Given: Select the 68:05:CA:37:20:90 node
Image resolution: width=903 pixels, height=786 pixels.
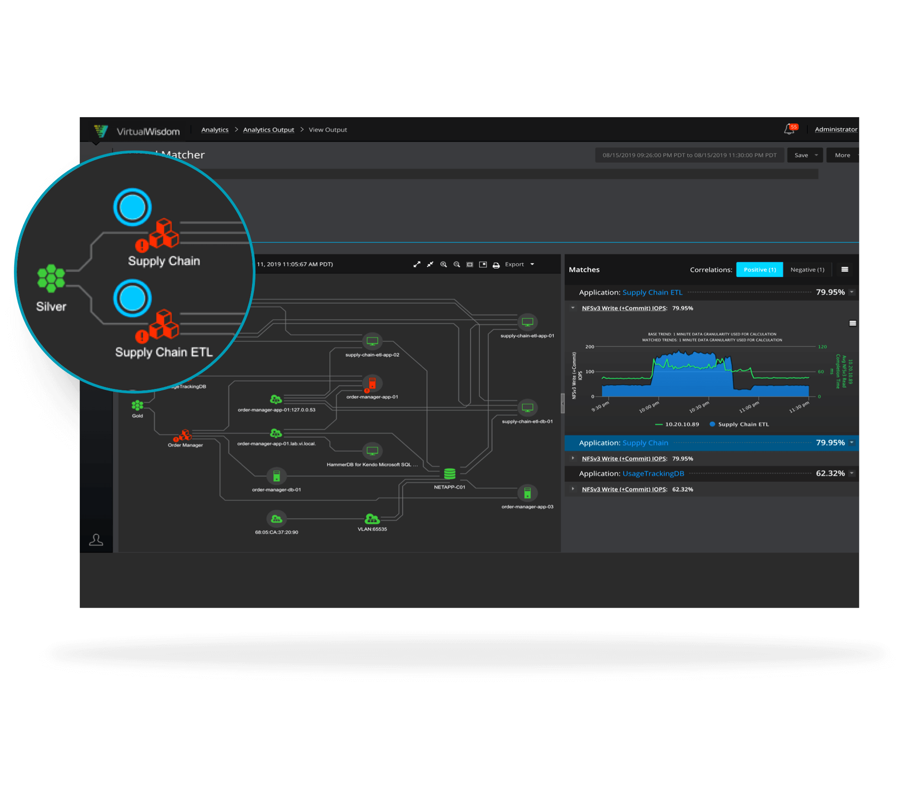Looking at the screenshot, I should point(276,519).
